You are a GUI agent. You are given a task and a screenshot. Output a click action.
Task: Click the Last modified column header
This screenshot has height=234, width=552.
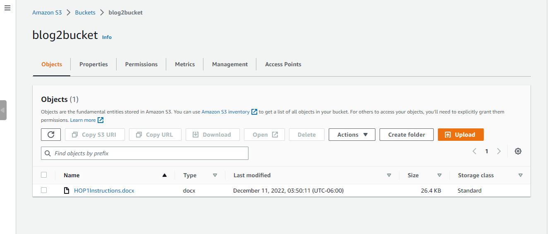[252, 175]
